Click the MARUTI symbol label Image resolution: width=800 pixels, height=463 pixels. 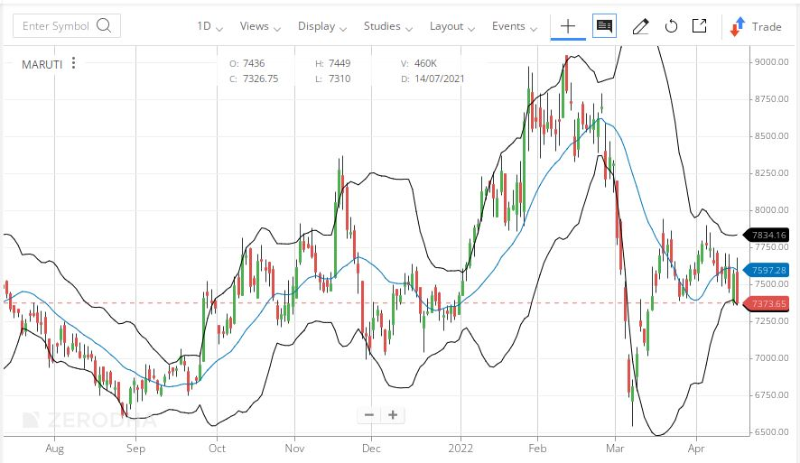coord(42,64)
